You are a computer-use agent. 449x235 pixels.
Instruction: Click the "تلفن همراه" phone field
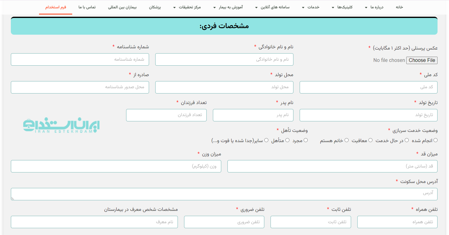click(x=397, y=222)
